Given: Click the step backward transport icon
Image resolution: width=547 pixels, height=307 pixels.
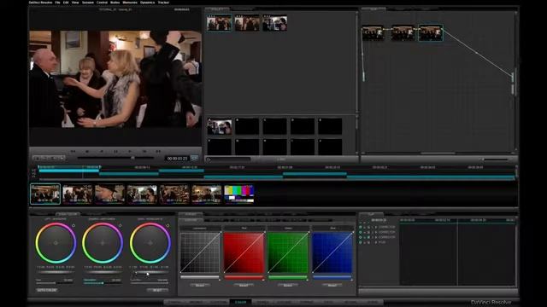Looking at the screenshot, I should (x=87, y=152).
